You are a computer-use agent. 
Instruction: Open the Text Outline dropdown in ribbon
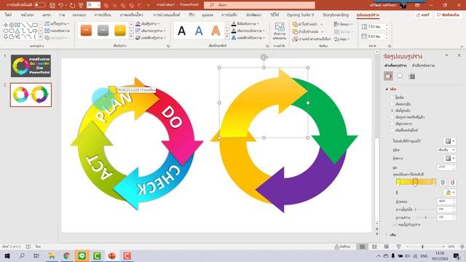(248, 31)
